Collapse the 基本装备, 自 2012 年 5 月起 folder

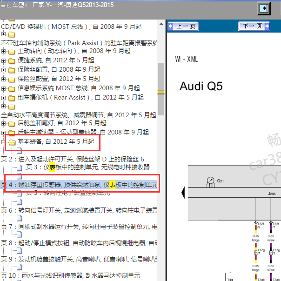[3, 142]
